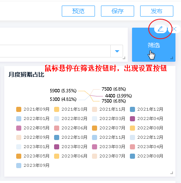Click the 预览 button
Image resolution: width=181 pixels, height=183 pixels.
click(x=78, y=11)
